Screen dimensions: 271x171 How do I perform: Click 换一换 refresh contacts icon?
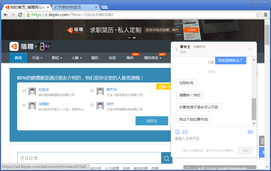(161, 87)
